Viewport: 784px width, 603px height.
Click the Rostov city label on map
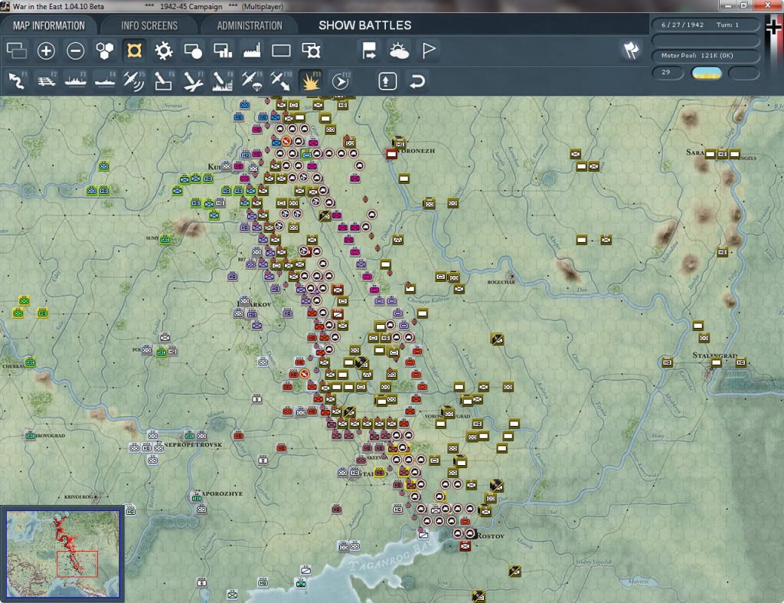[491, 536]
